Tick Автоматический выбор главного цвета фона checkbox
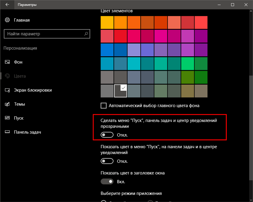253x202 pixels. (x=103, y=106)
